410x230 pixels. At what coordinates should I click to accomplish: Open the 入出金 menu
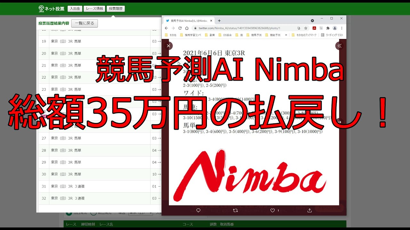click(x=75, y=9)
